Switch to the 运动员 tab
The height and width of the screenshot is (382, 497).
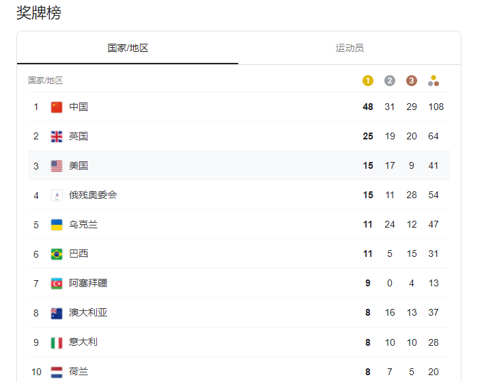(x=350, y=48)
